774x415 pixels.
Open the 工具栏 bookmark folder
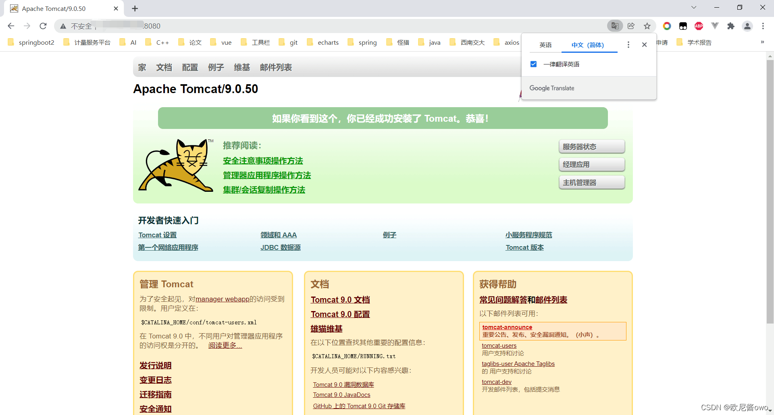click(255, 42)
